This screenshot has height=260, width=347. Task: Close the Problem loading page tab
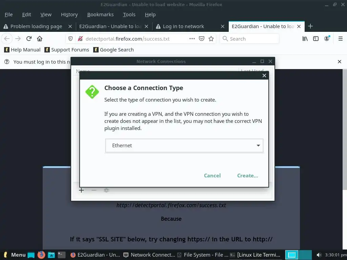pyautogui.click(x=70, y=26)
